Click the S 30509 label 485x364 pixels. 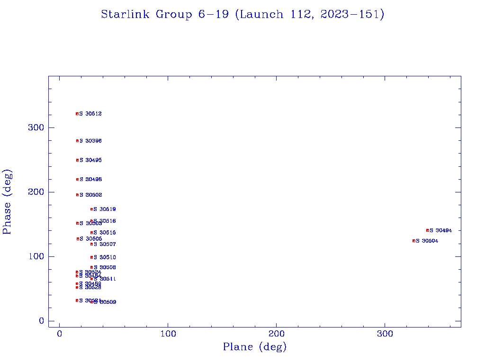[105, 302]
